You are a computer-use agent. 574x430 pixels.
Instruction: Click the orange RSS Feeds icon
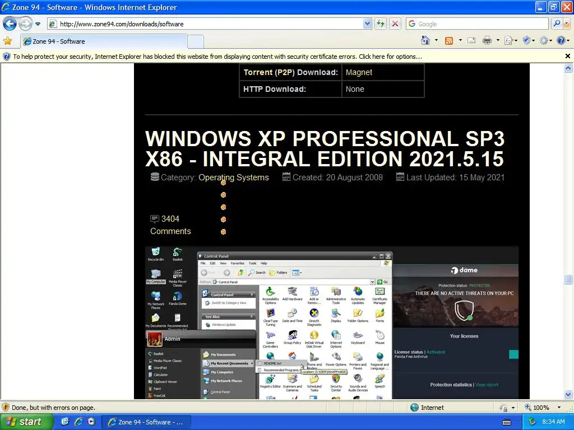click(x=449, y=40)
